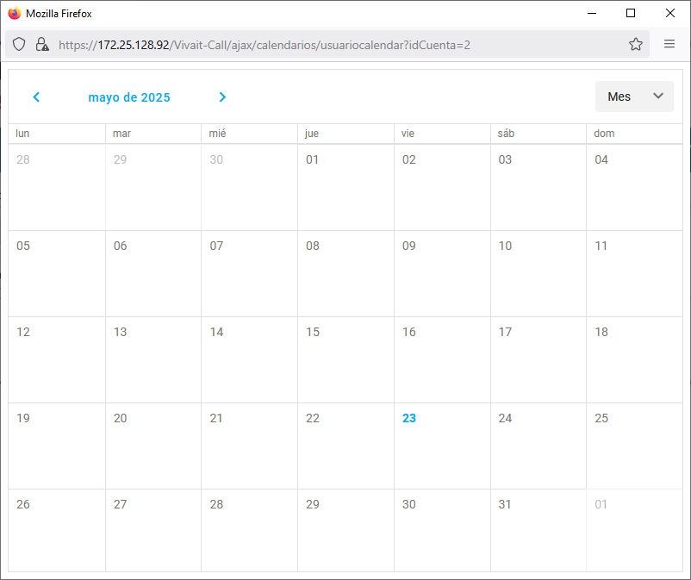Open the Mes view dropdown
The width and height of the screenshot is (691, 580).
tap(634, 97)
